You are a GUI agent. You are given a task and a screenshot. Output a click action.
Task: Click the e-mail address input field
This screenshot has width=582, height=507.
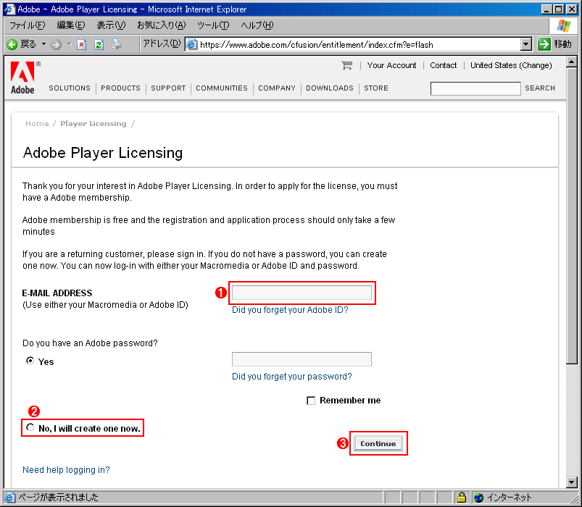click(x=302, y=293)
